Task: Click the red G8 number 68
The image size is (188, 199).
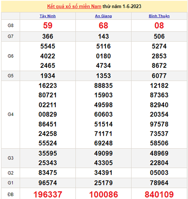Action: tap(103, 25)
